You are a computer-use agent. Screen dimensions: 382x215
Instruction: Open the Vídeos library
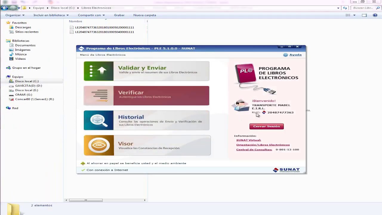20,59
